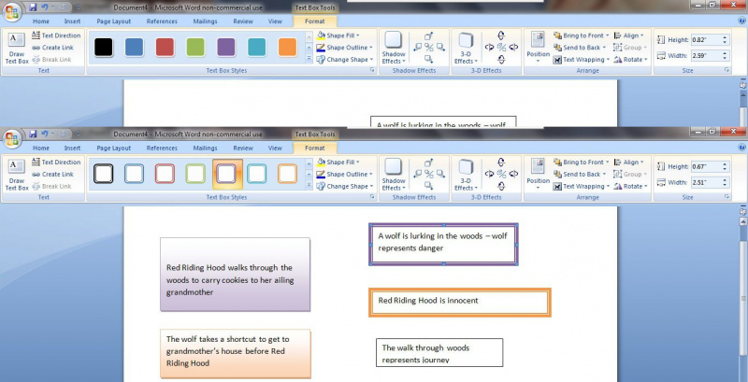Click Draw Text Box in the lower ribbon
The width and height of the screenshot is (748, 382).
[x=17, y=175]
